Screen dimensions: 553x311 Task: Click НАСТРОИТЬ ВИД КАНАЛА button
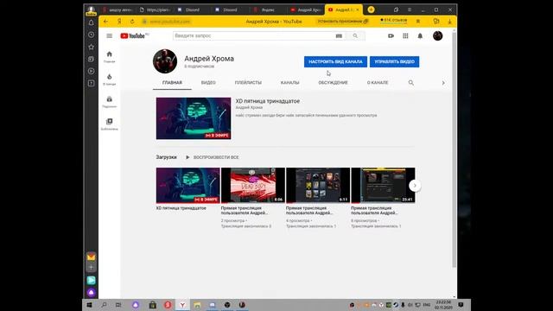(x=335, y=61)
